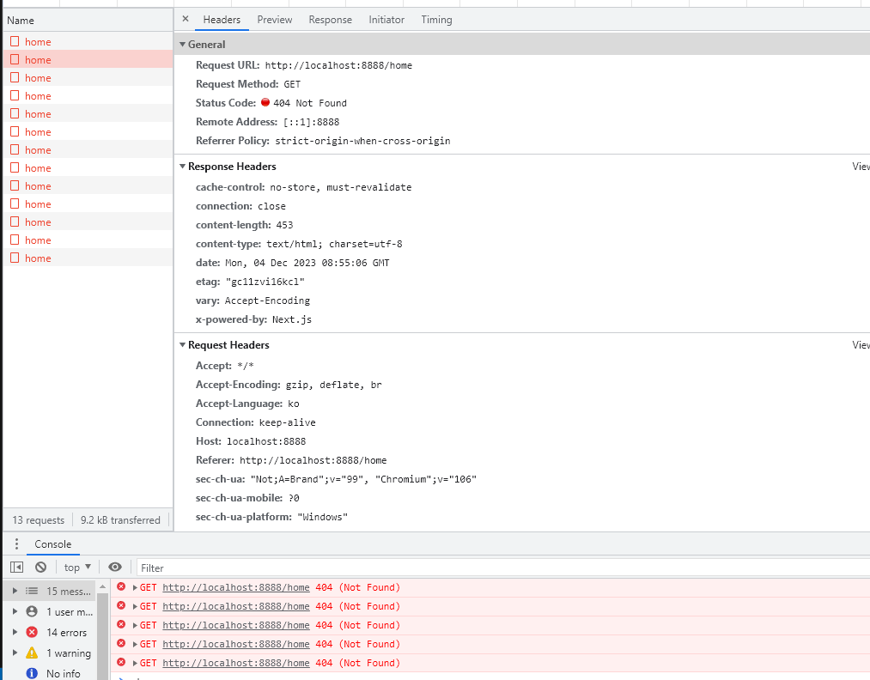Click 'View' source next to Response Headers
Screen dimensions: 870x680
[x=861, y=167]
